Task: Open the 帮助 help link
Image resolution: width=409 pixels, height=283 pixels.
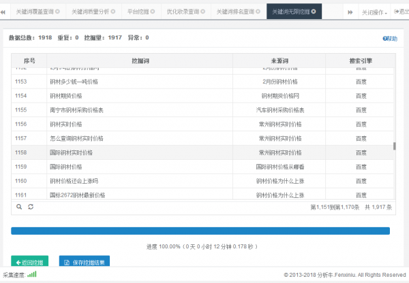Action: [390, 39]
